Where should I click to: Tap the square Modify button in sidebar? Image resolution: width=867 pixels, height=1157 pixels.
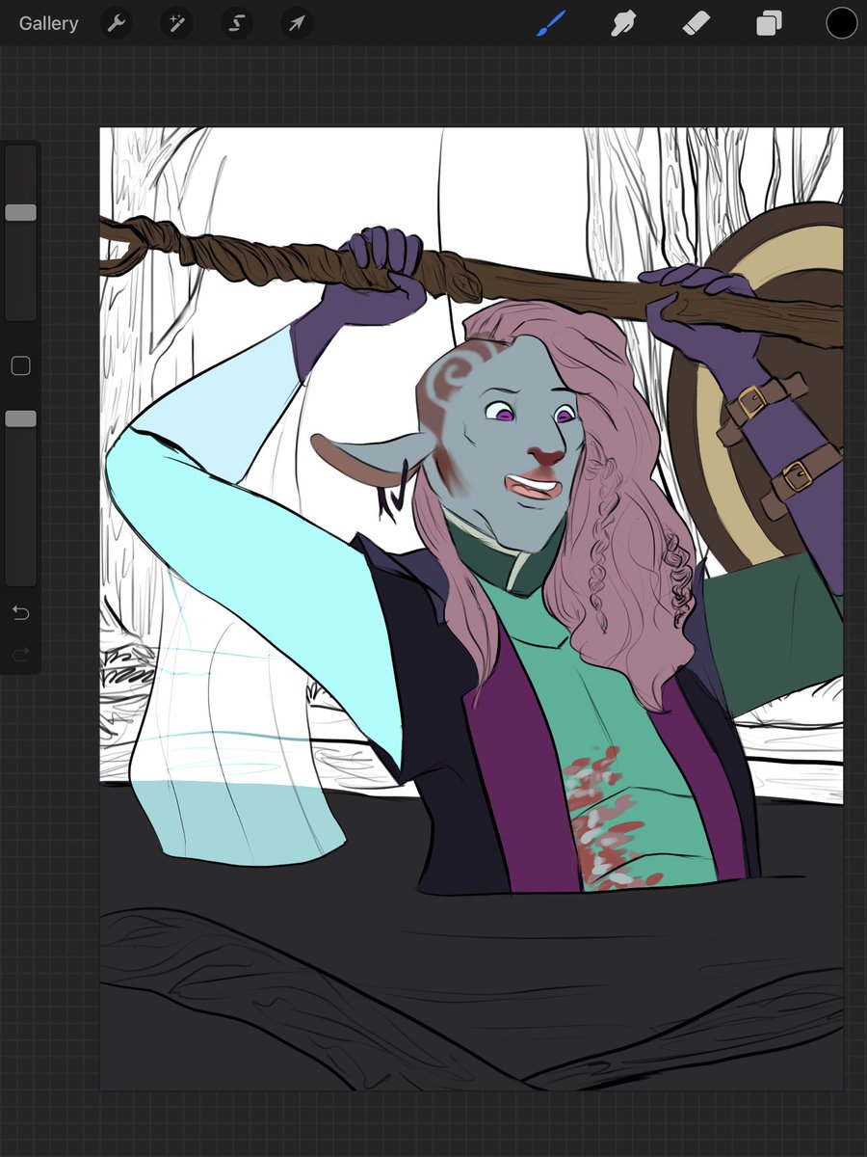pos(20,365)
